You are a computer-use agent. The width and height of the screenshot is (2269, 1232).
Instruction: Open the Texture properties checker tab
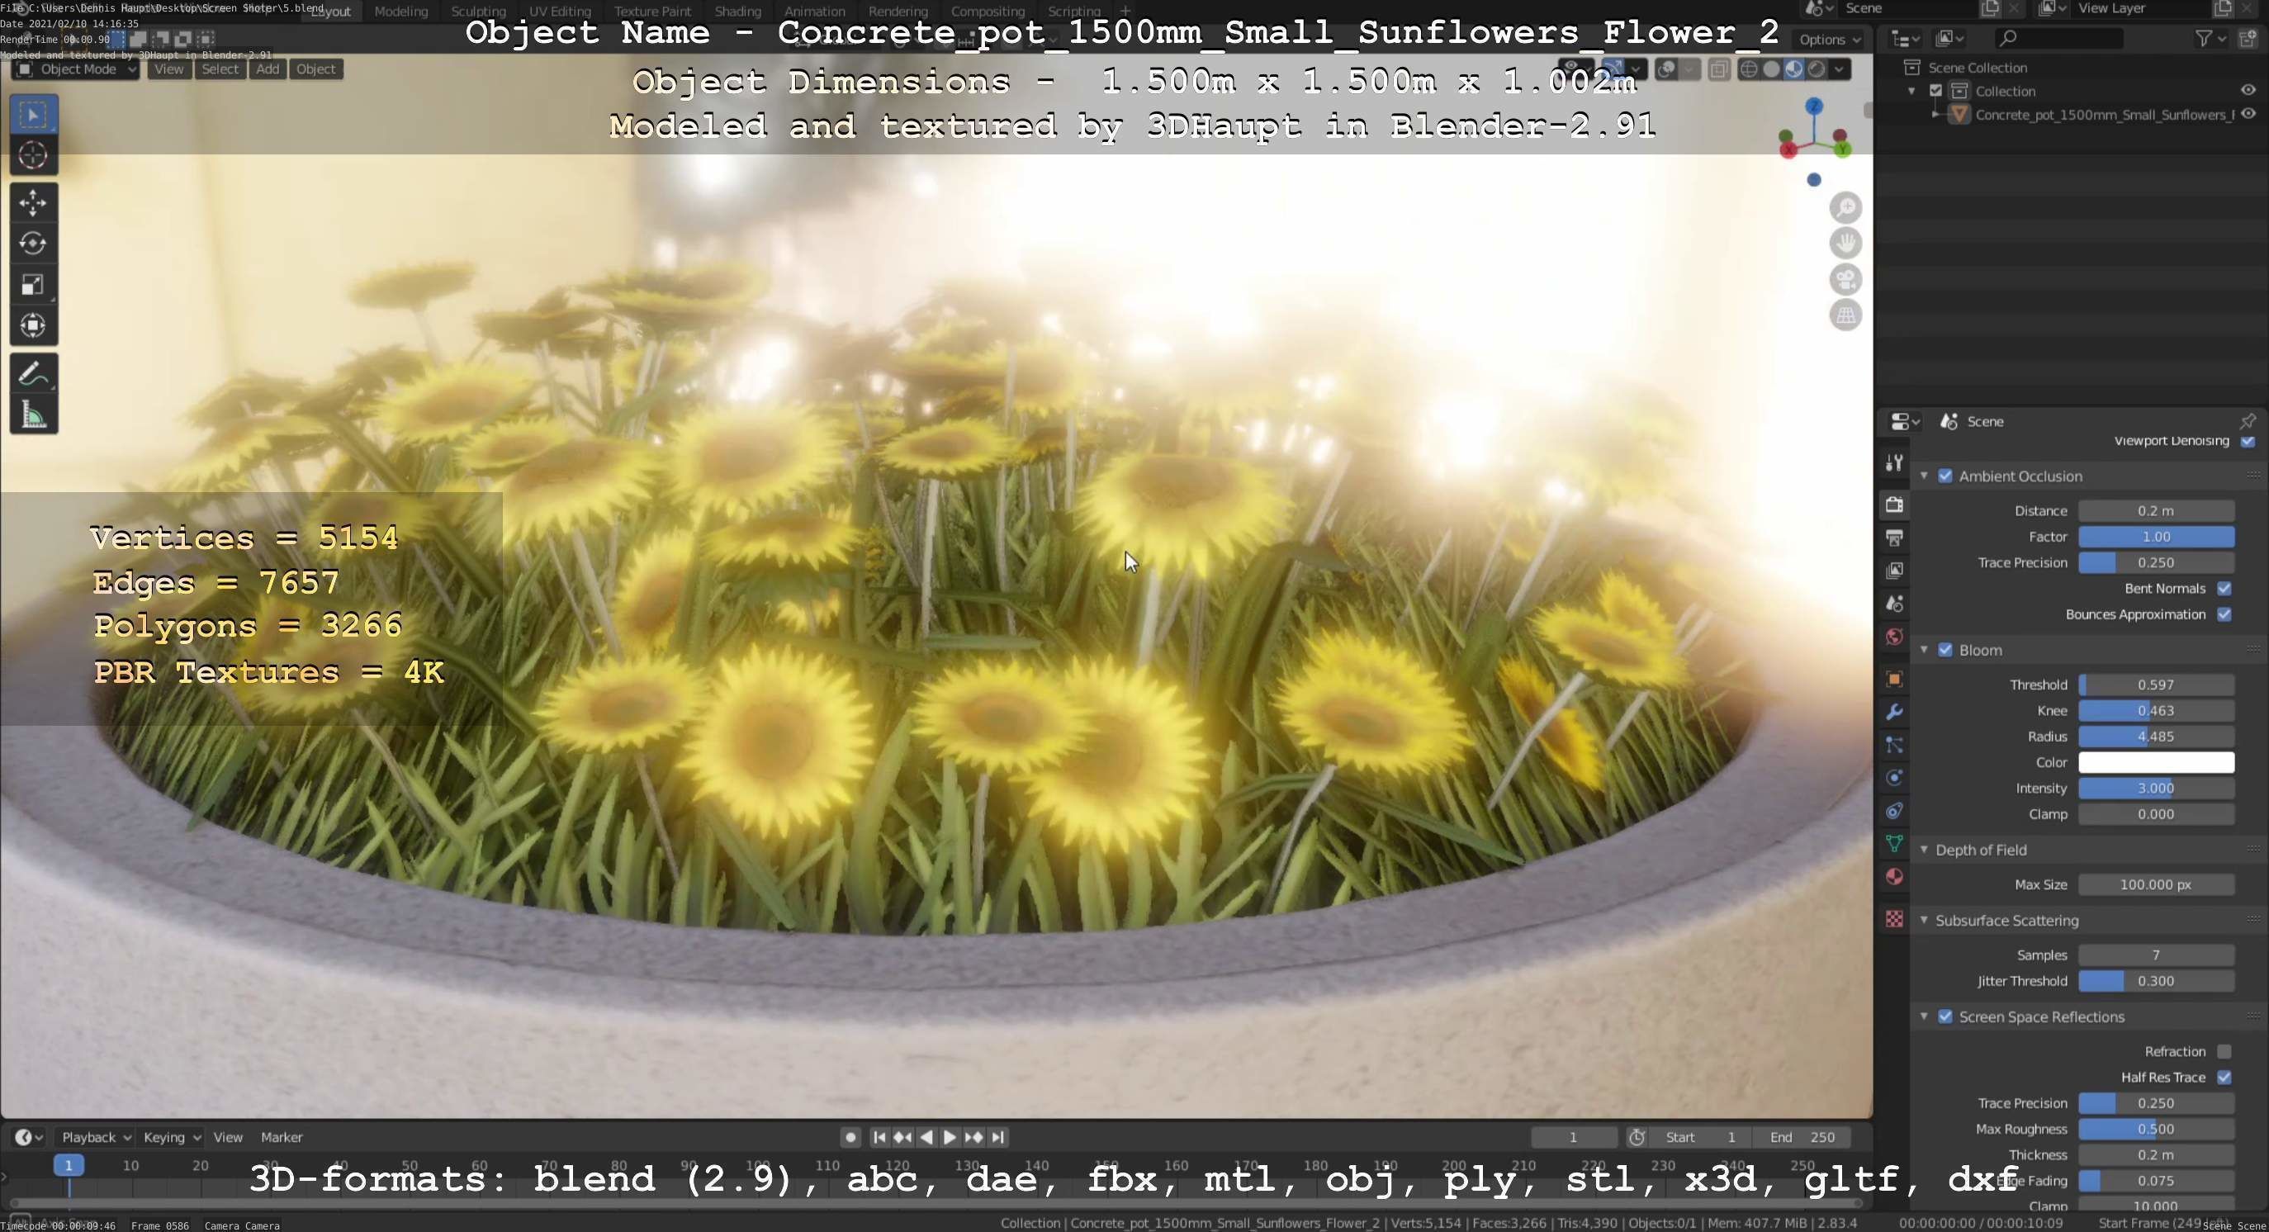pos(1894,918)
